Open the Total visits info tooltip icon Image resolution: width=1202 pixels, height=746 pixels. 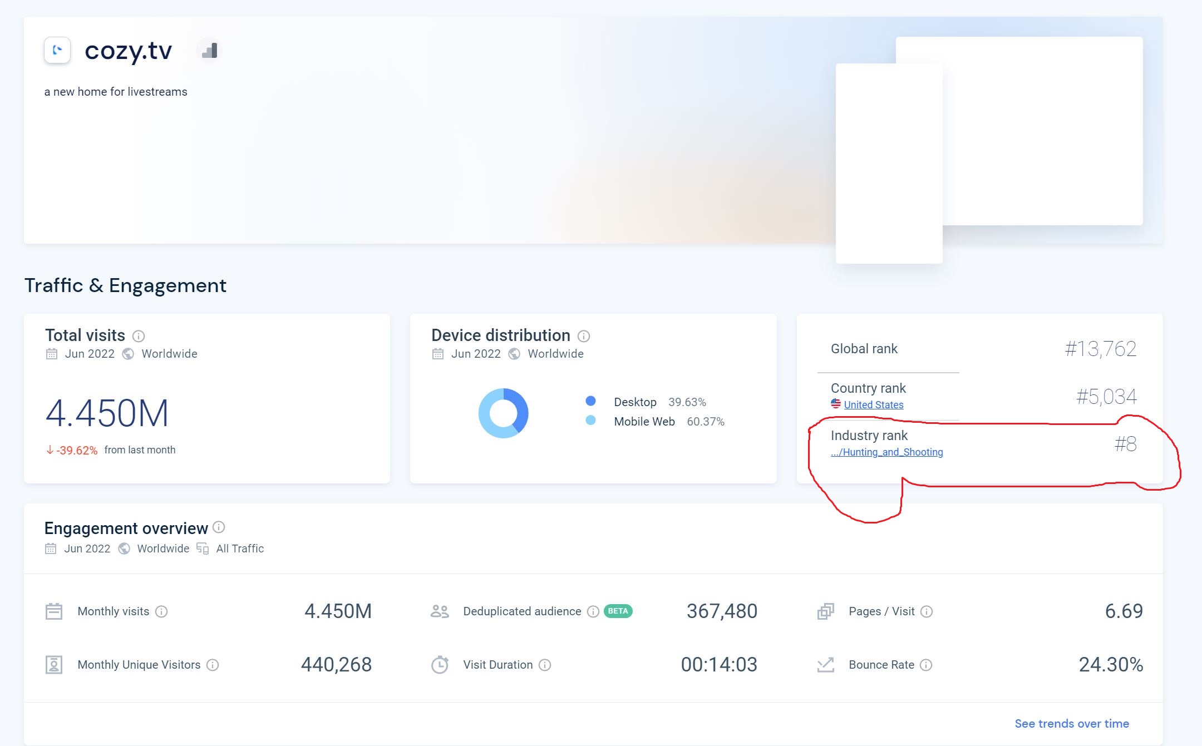pyautogui.click(x=139, y=336)
